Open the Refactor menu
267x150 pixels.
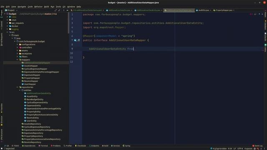pyautogui.click(x=38, y=7)
